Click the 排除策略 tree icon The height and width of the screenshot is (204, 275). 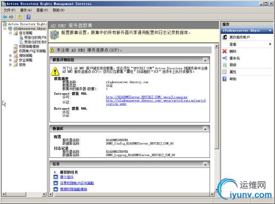16,56
